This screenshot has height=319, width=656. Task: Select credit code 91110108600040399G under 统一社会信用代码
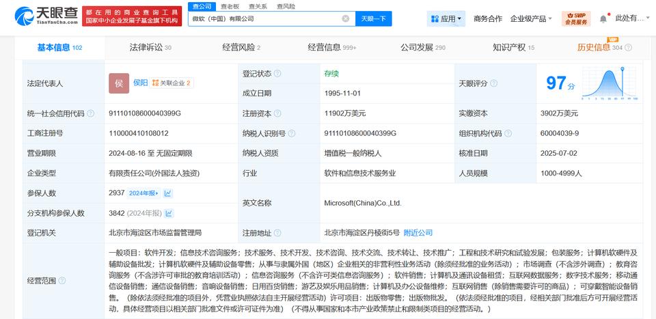145,113
